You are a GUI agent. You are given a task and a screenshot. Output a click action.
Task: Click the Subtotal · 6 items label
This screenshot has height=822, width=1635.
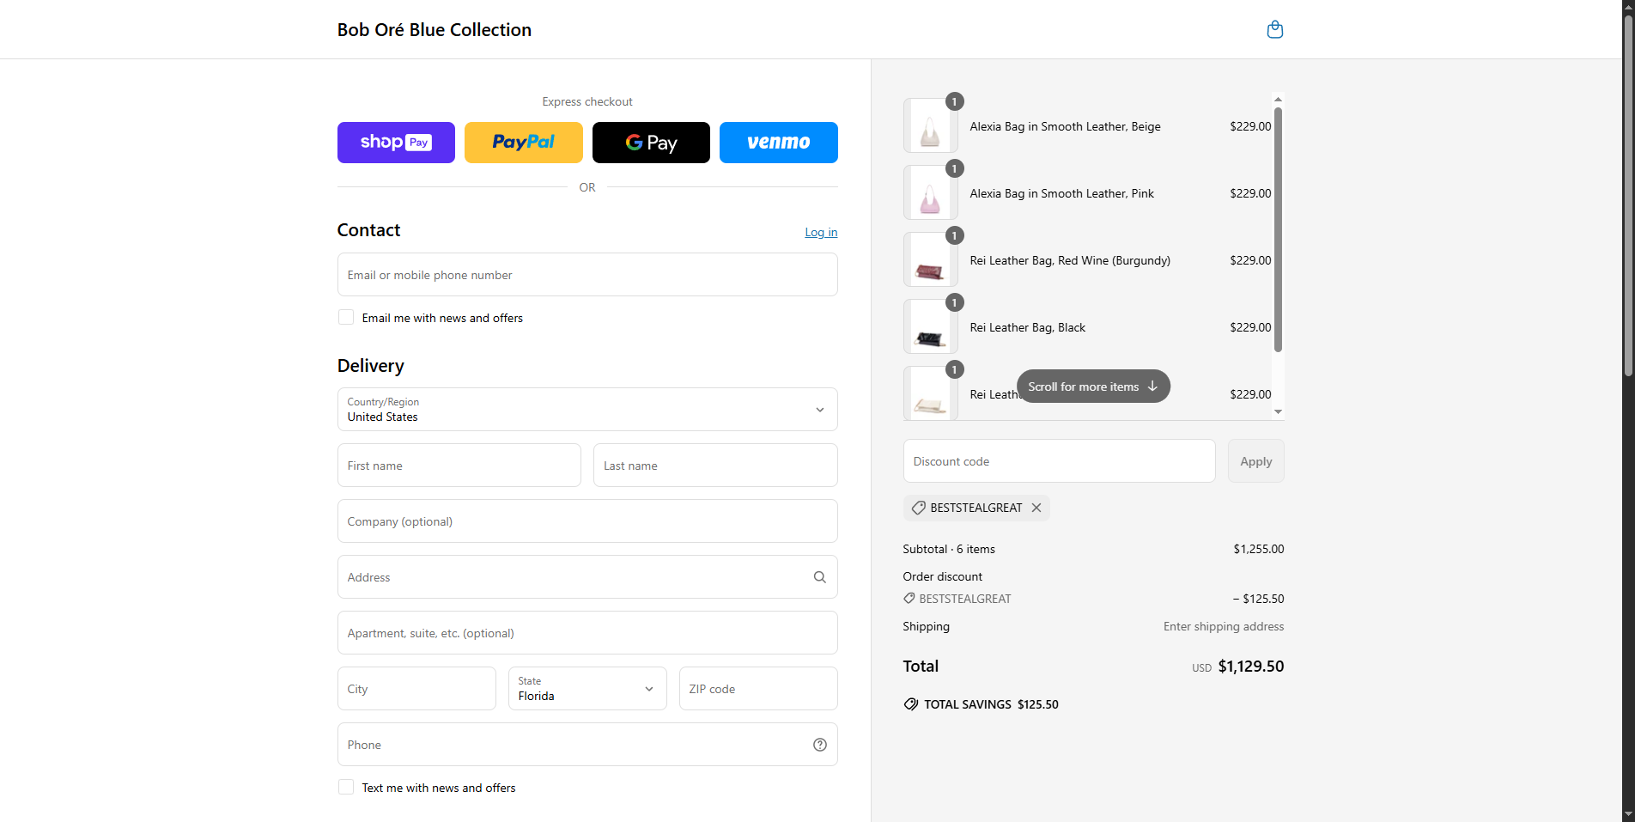point(949,549)
